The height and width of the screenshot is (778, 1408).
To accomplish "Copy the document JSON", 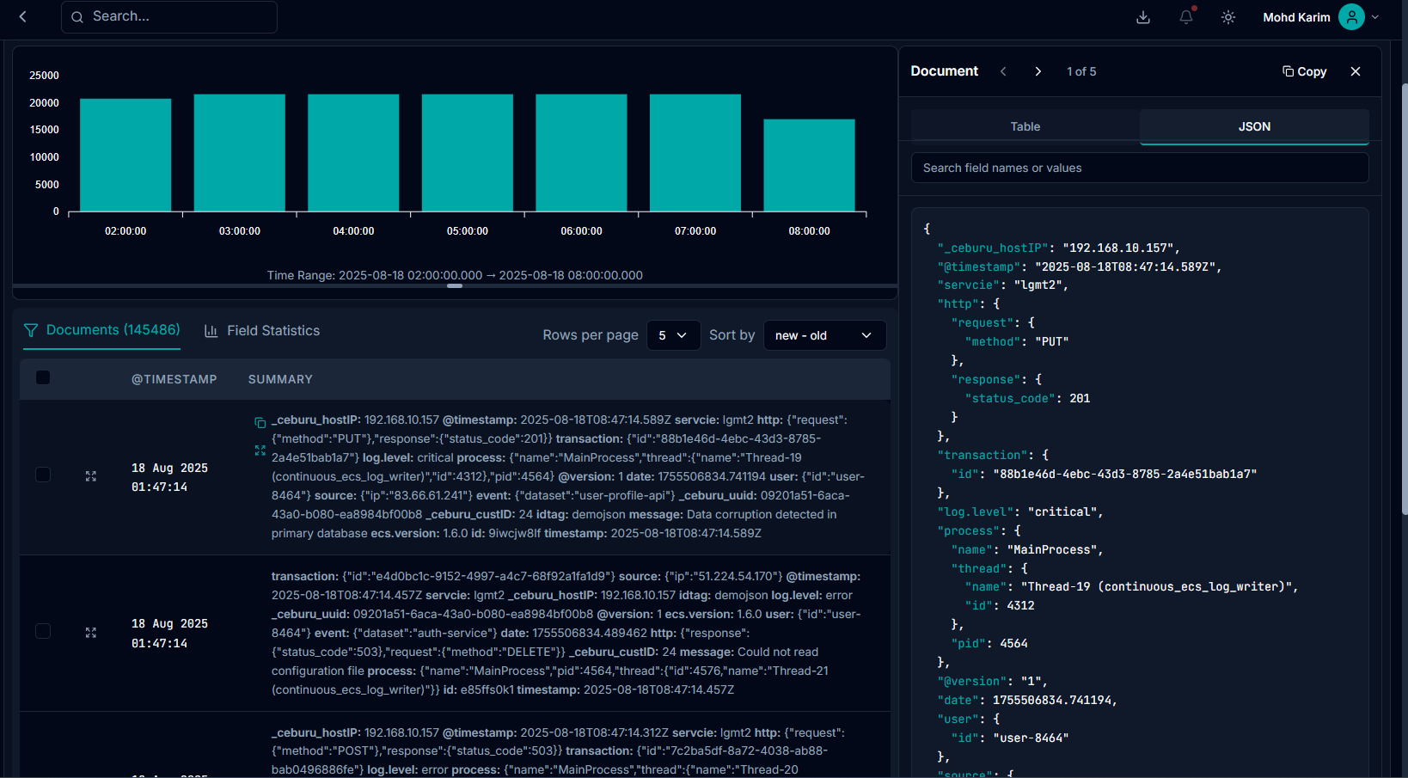I will click(1304, 71).
